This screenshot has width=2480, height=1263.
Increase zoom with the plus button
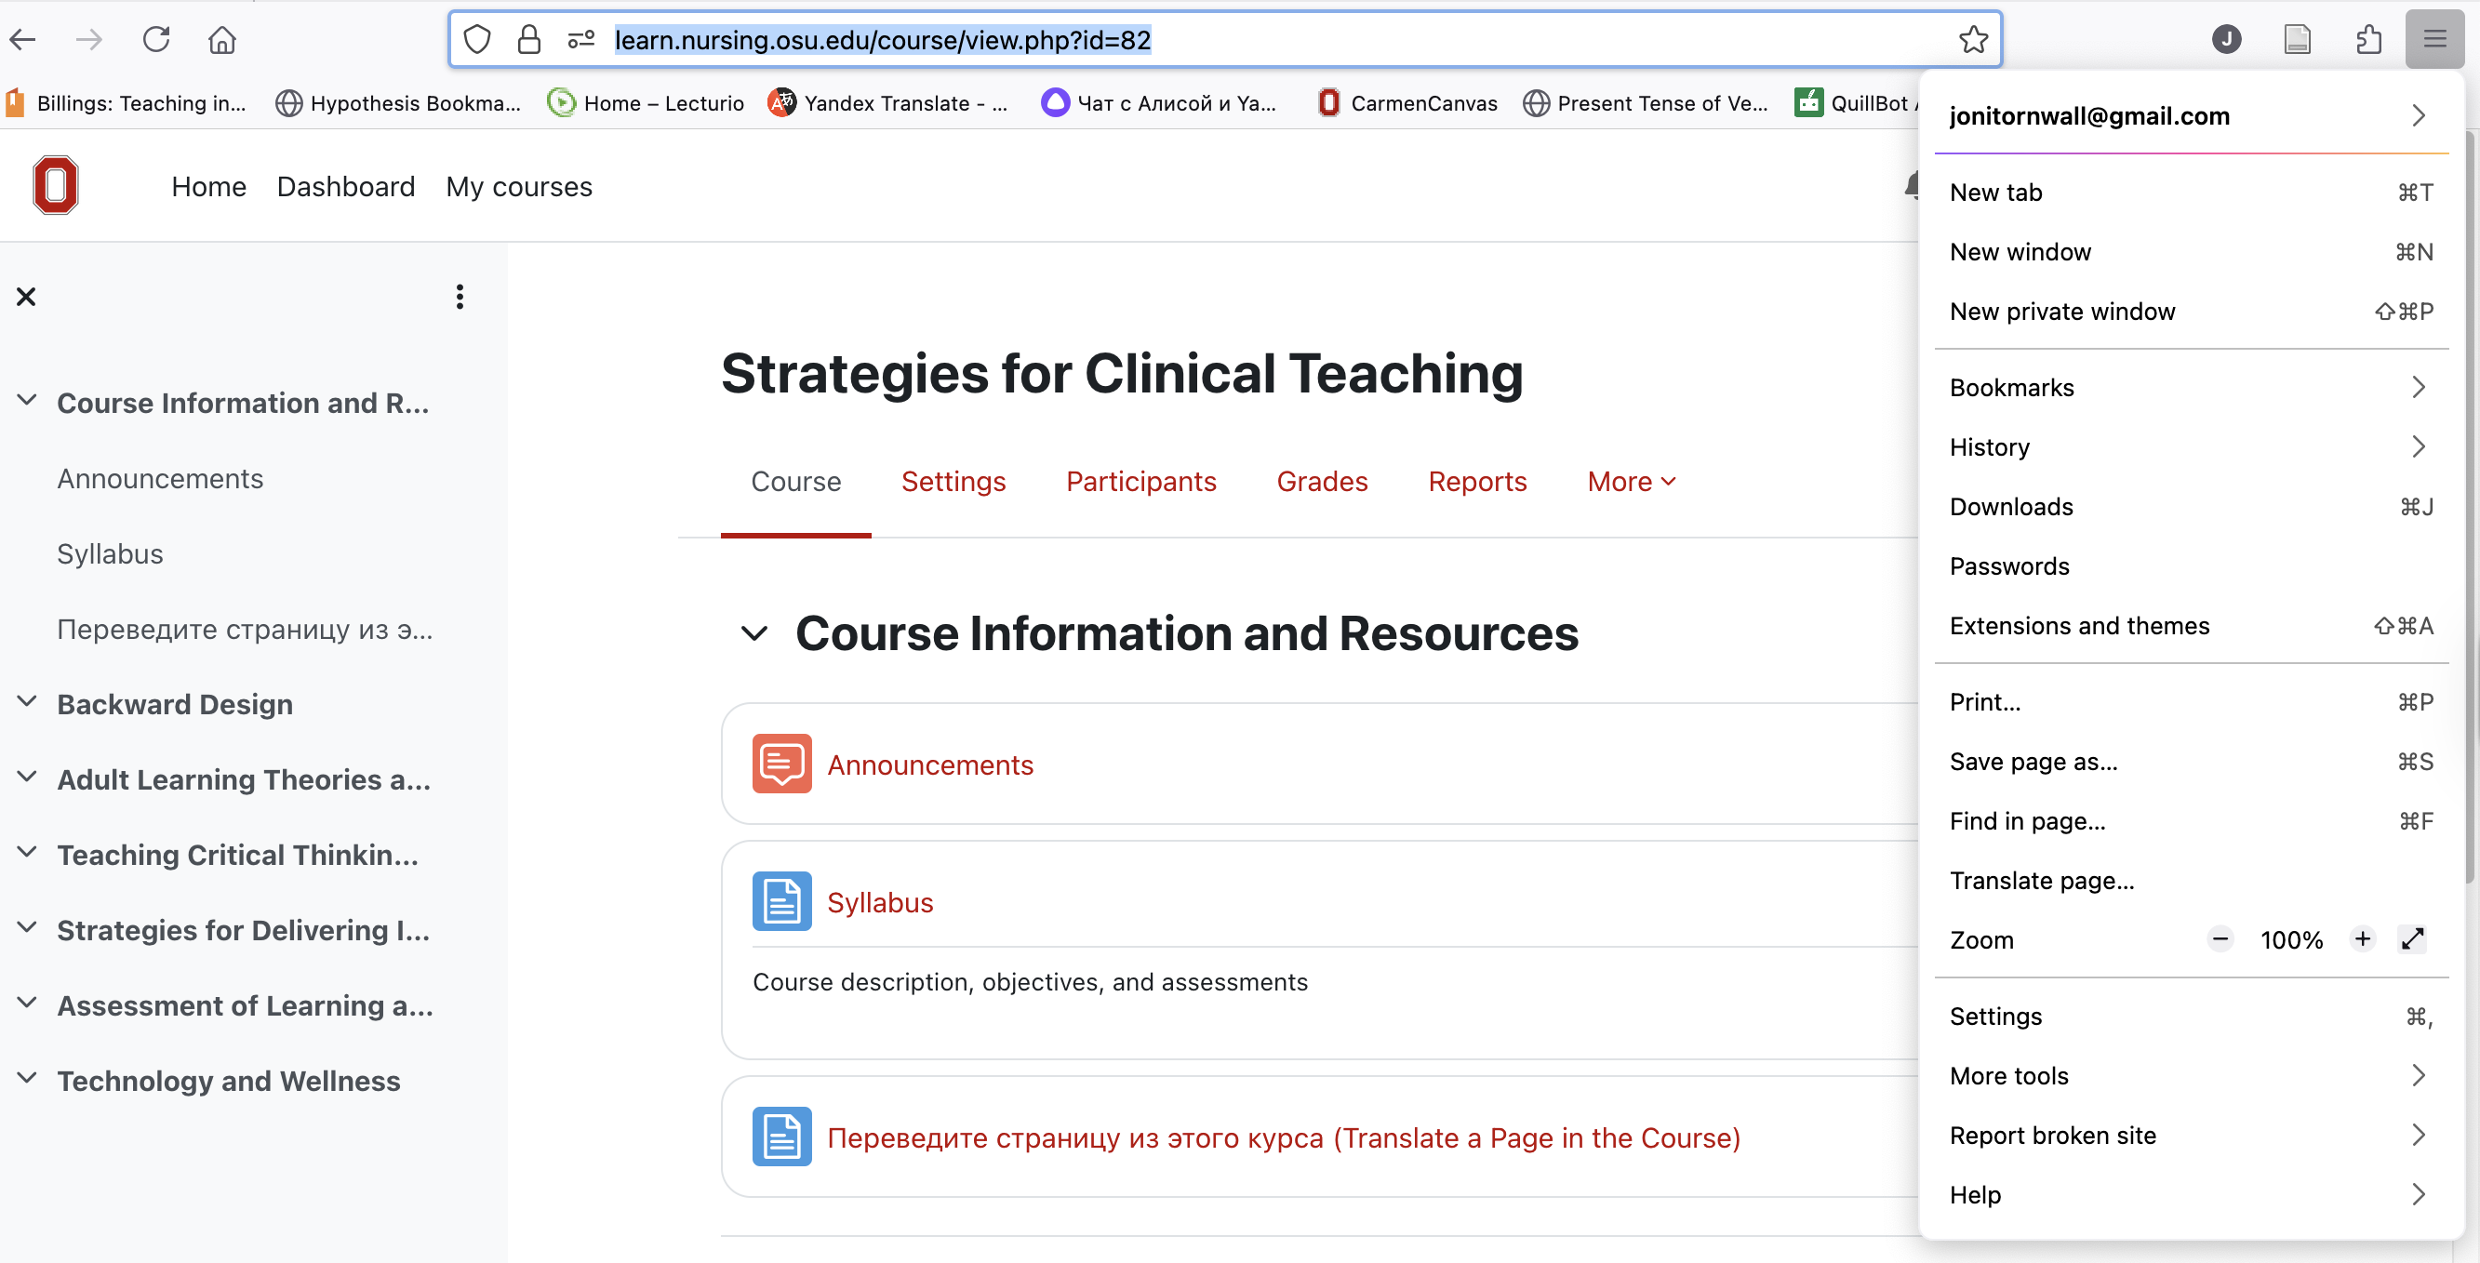click(x=2362, y=938)
